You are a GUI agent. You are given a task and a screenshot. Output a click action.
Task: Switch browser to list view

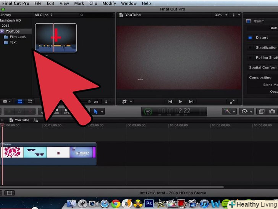coord(30,101)
